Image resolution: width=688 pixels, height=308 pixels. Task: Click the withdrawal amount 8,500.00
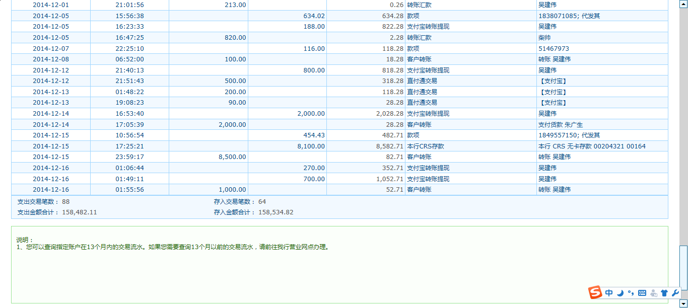coord(232,157)
